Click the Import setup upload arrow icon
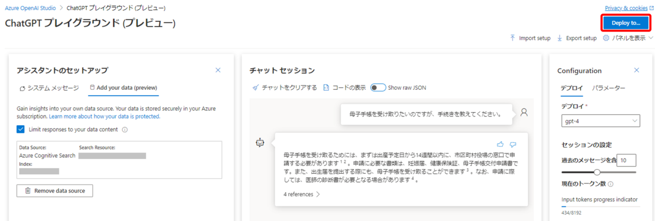655x221 pixels. tap(513, 38)
